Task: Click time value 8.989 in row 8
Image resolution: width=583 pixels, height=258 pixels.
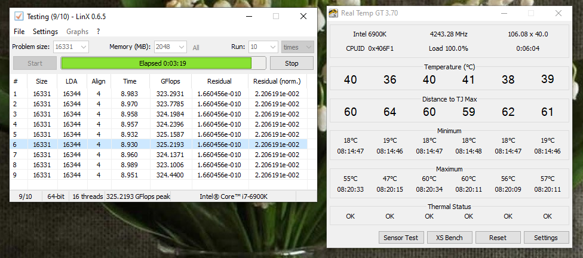Action: (x=130, y=165)
